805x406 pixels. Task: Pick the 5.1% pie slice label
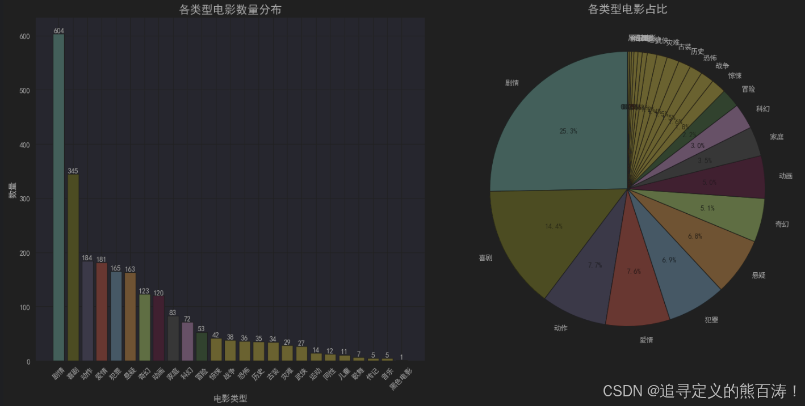coord(707,208)
